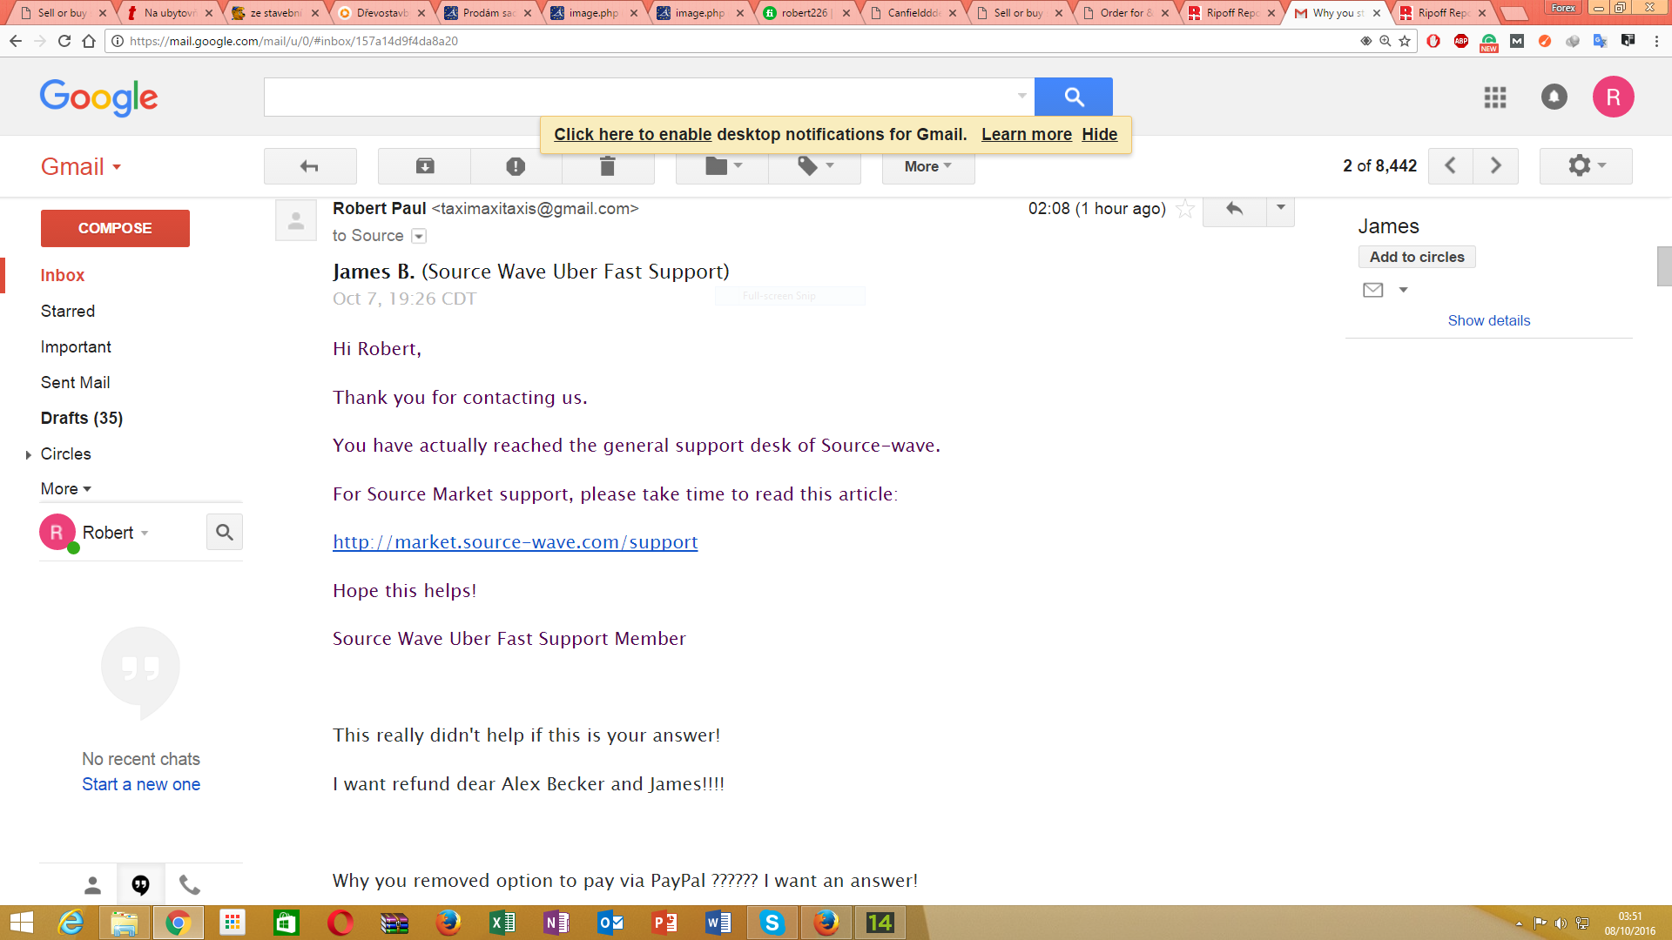
Task: Open the Google apps grid
Action: point(1495,97)
